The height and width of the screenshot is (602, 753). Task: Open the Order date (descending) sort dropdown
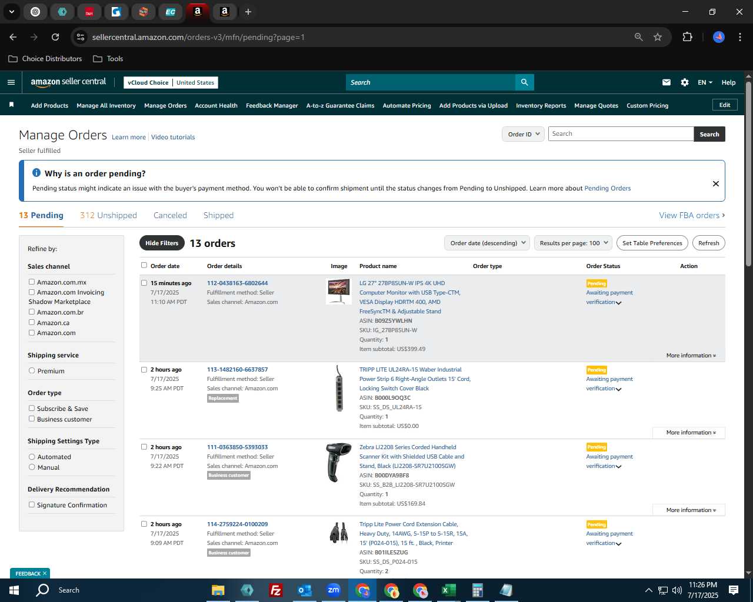(x=487, y=243)
